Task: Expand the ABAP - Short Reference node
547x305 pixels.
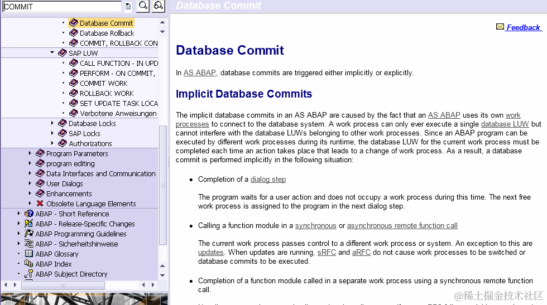Action: (x=18, y=214)
